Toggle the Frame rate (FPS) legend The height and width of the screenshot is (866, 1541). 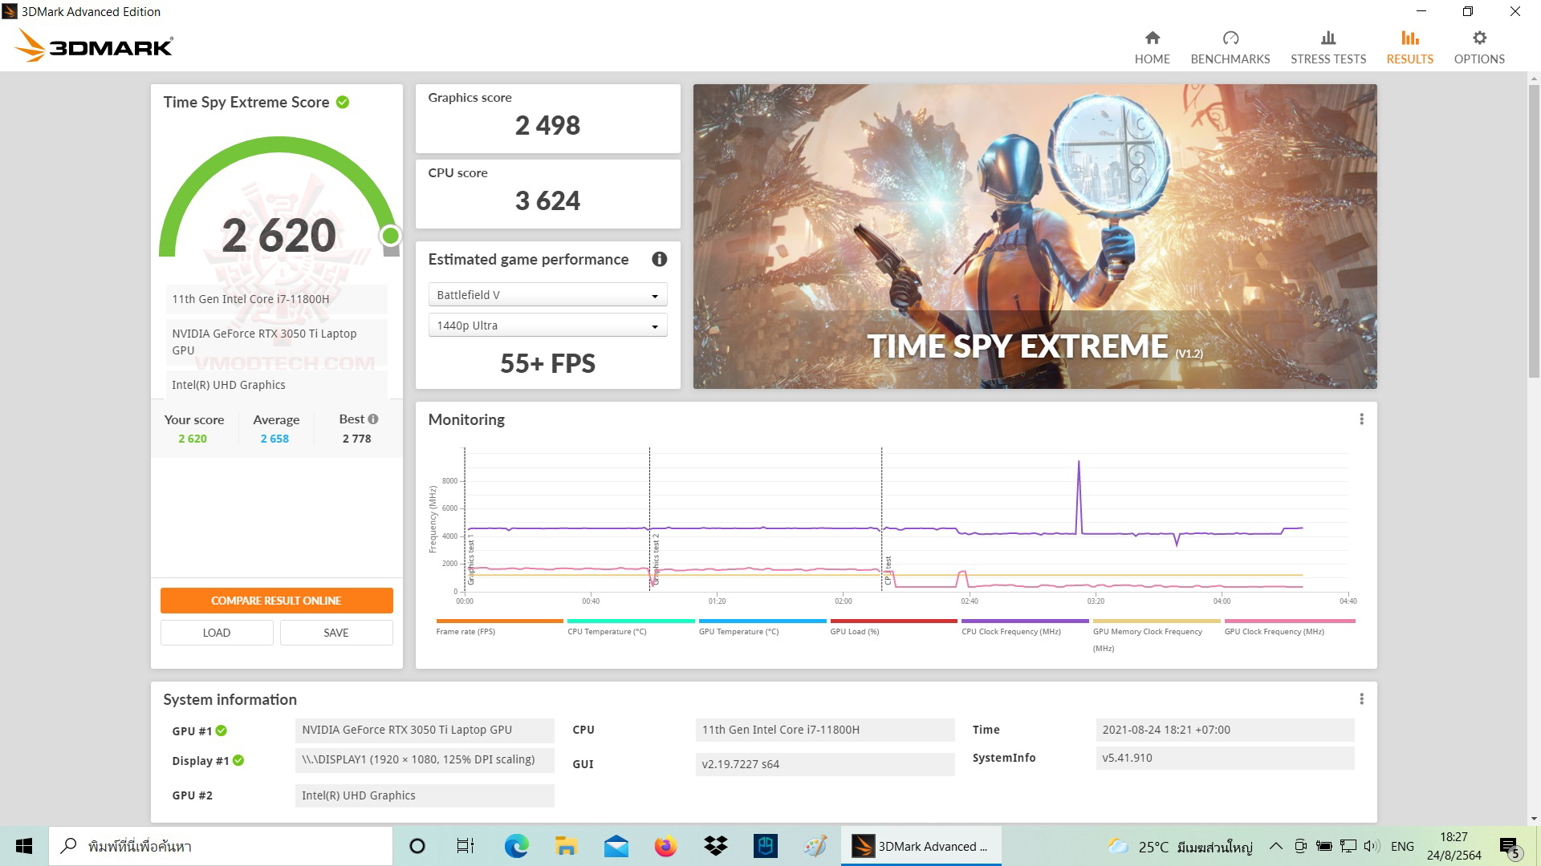tap(466, 631)
